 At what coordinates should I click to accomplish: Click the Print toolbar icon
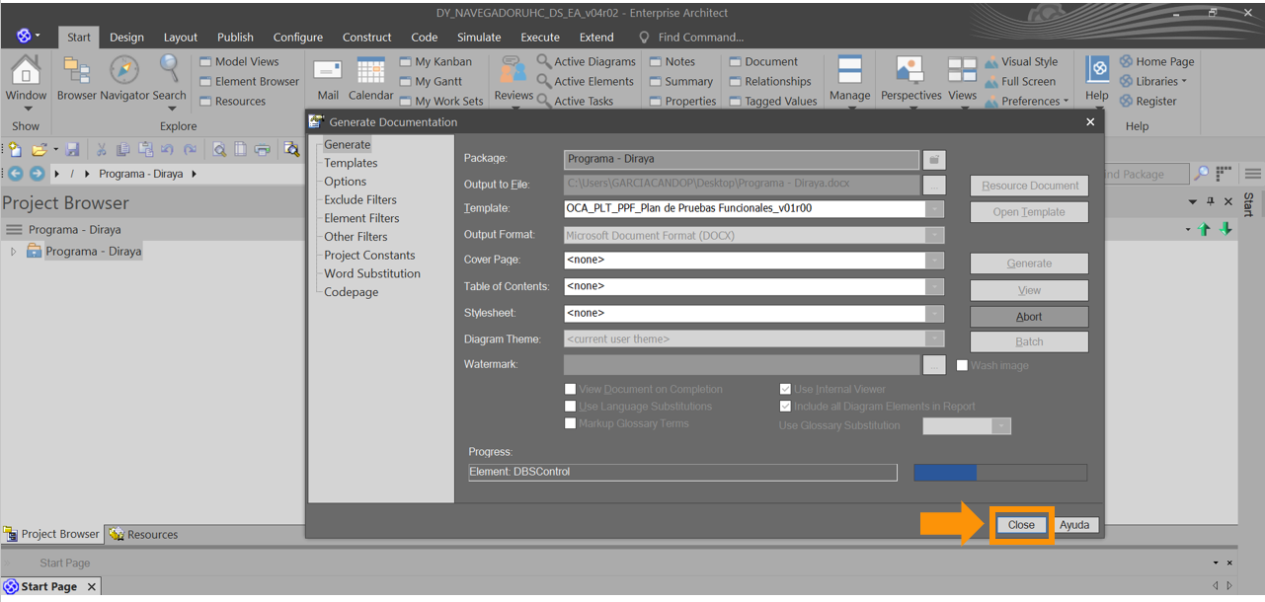[262, 150]
